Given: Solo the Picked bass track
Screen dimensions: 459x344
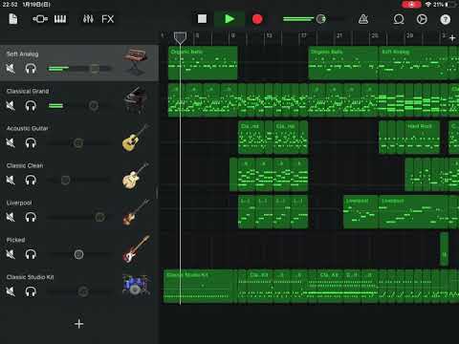Looking at the screenshot, I should pyautogui.click(x=31, y=254).
